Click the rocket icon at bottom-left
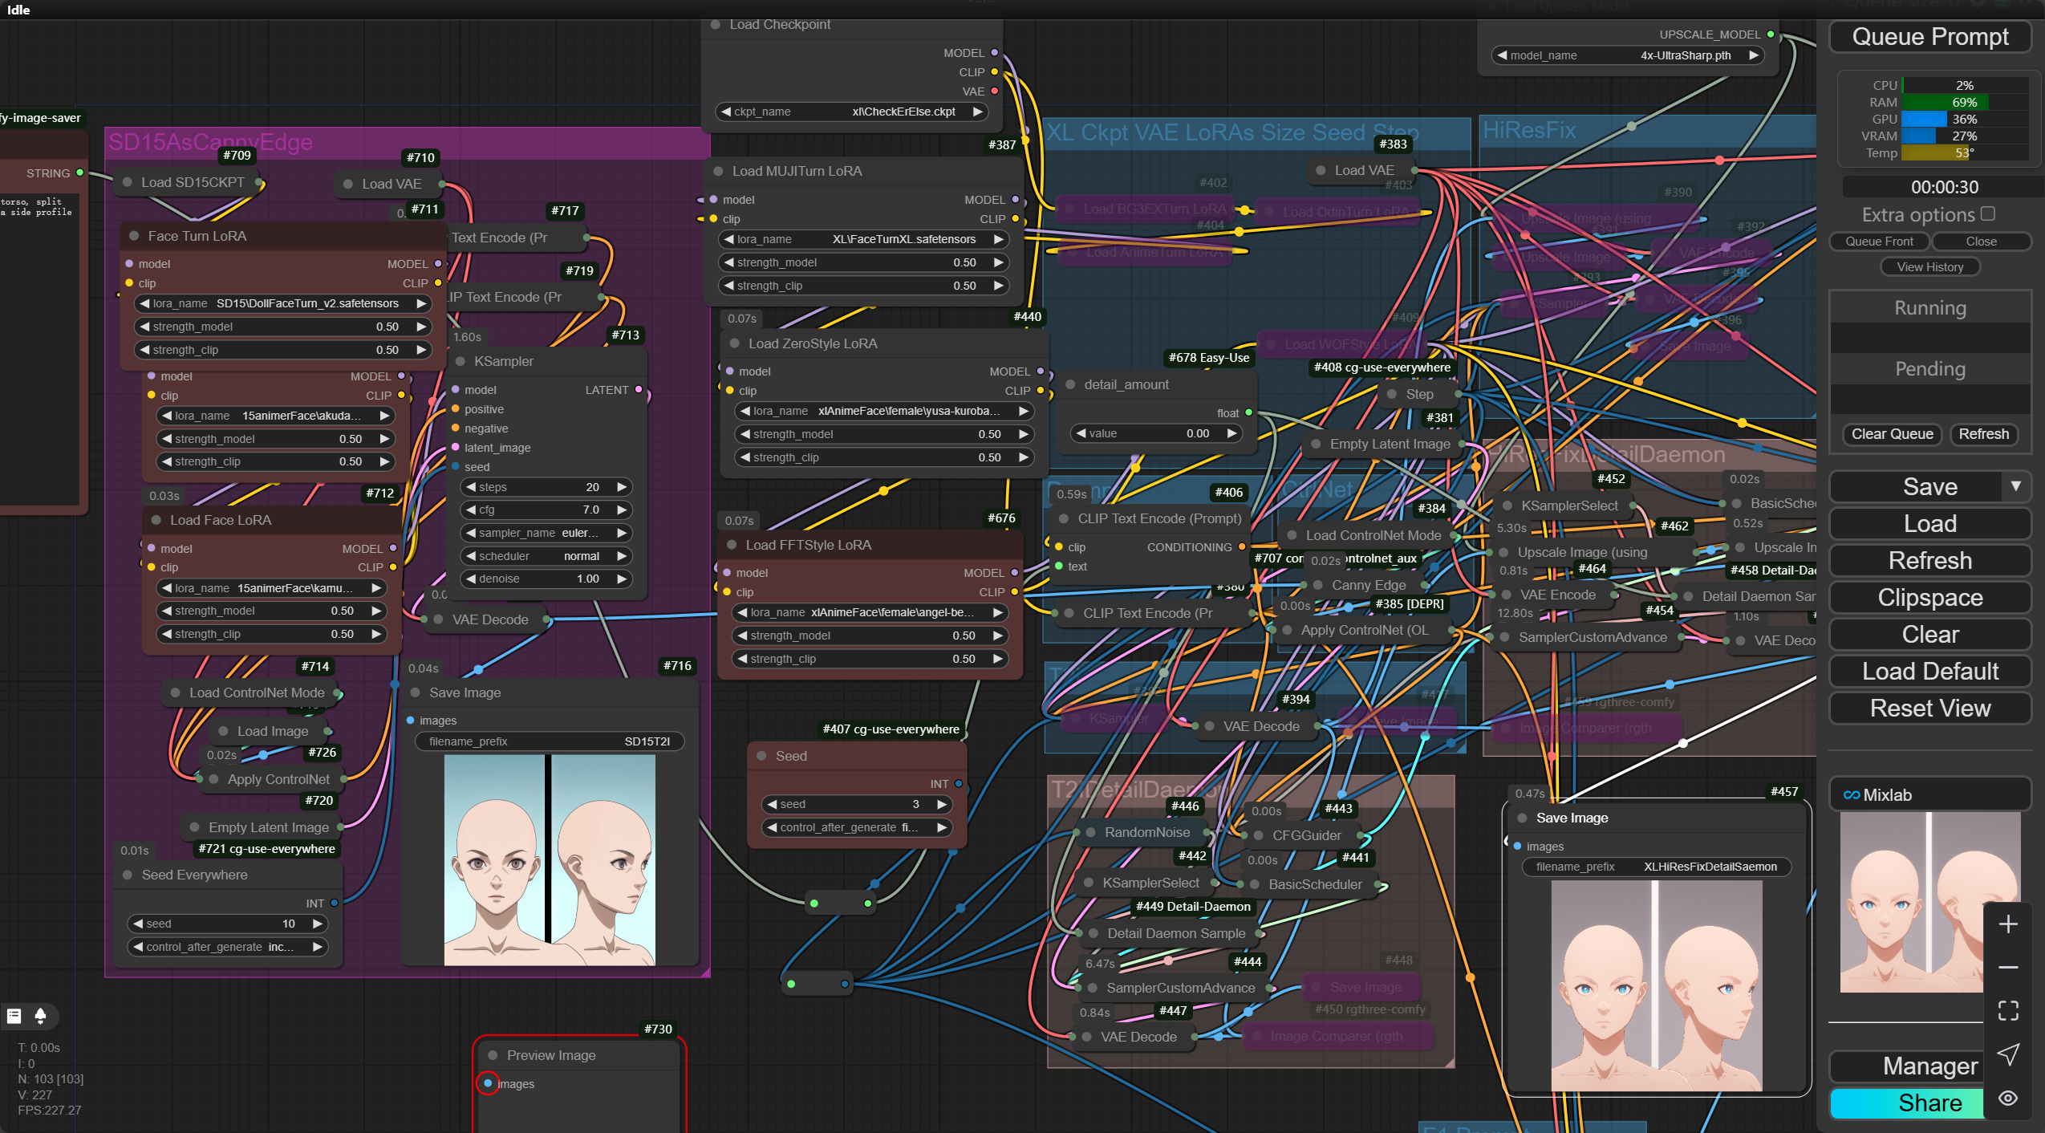 [40, 1016]
